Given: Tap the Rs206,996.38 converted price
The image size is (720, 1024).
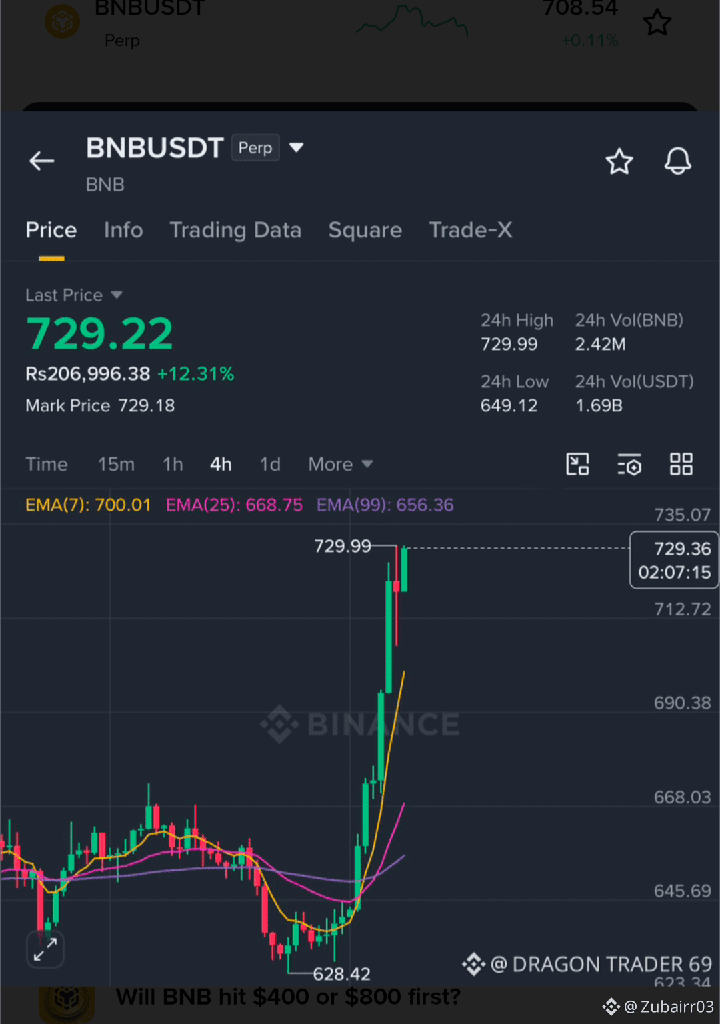Looking at the screenshot, I should [88, 373].
